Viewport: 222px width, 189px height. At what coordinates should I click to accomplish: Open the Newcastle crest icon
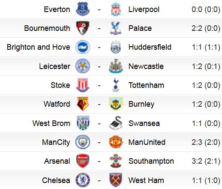(116, 66)
